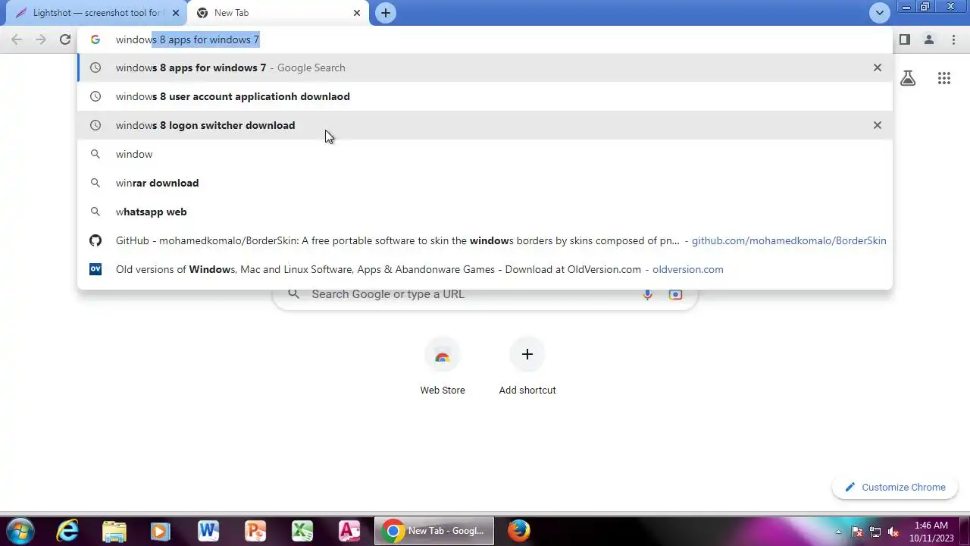Click the Add shortcut button
This screenshot has height=546, width=970.
coord(527,367)
